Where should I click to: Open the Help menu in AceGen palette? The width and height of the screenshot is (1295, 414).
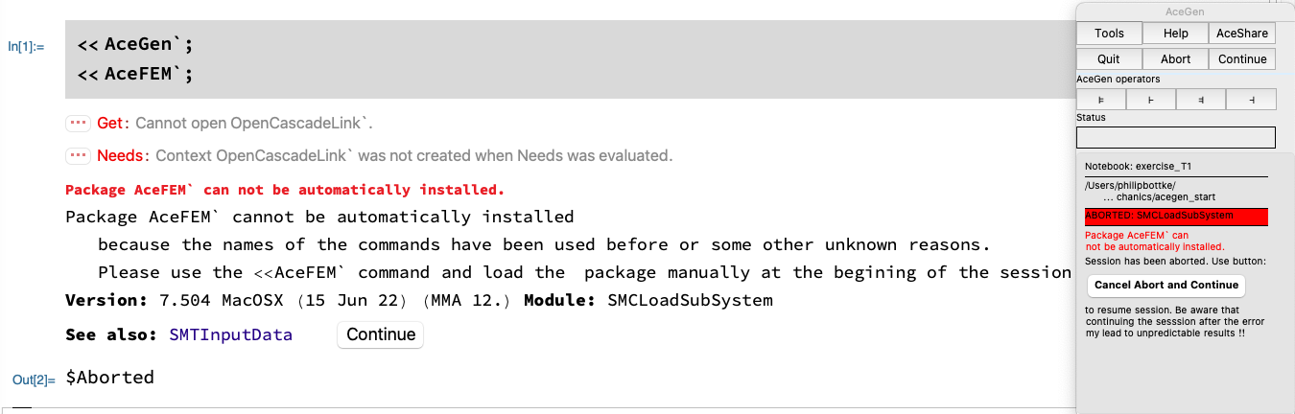[x=1175, y=33]
